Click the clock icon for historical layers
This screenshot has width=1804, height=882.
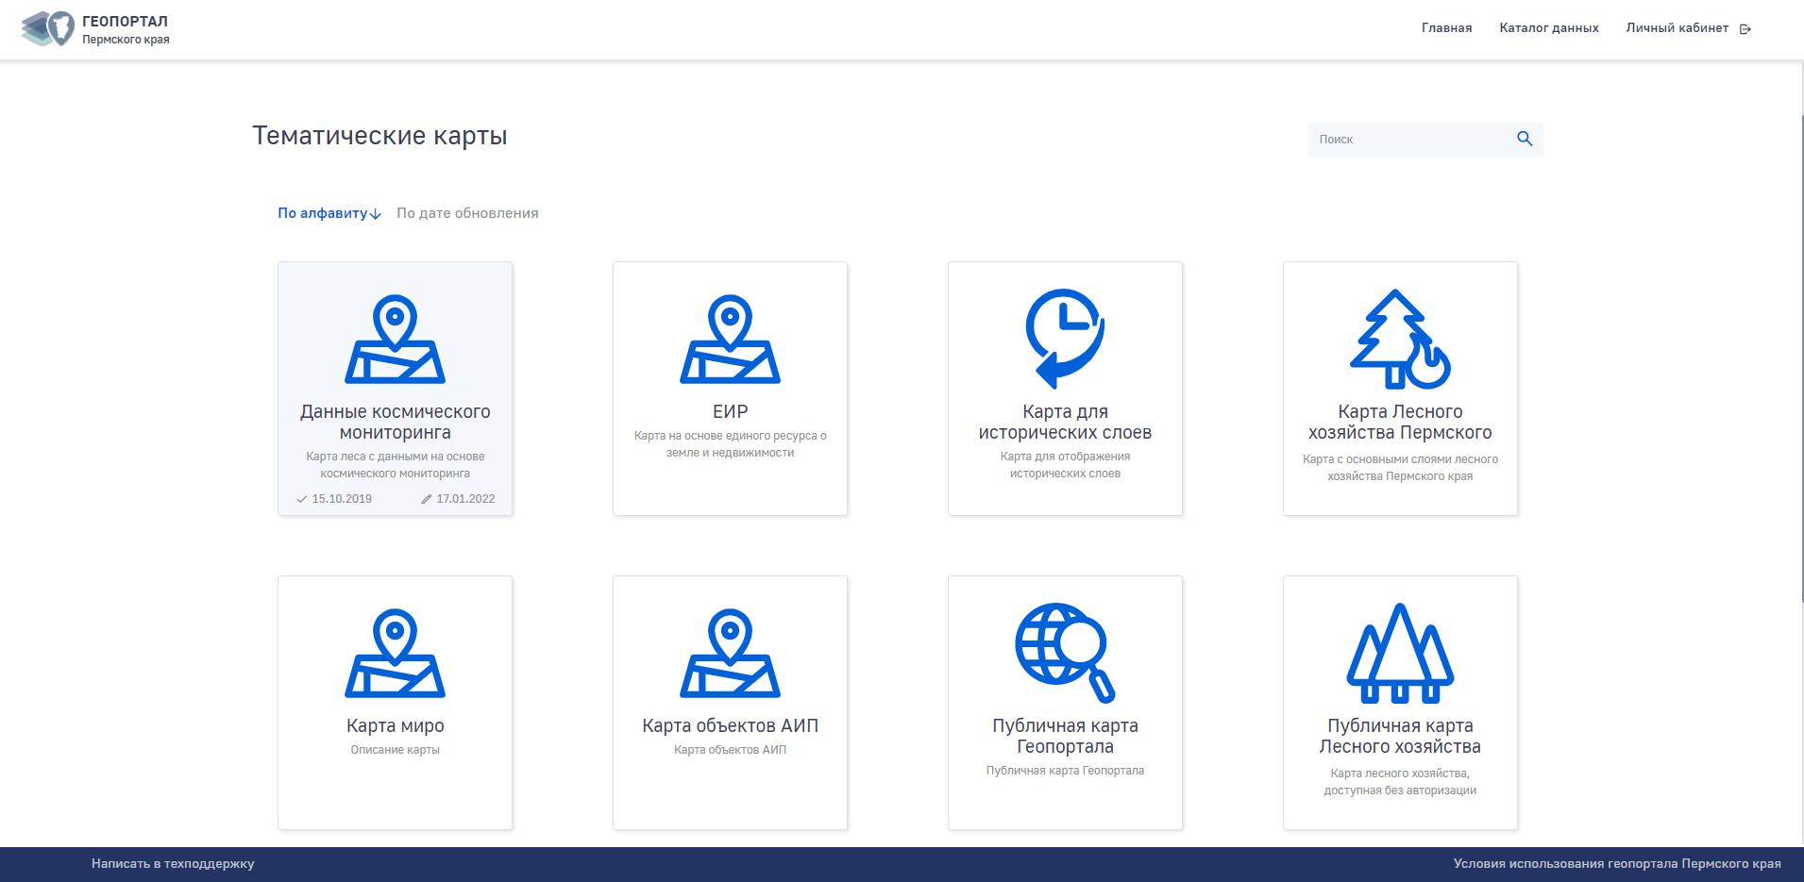point(1065,338)
